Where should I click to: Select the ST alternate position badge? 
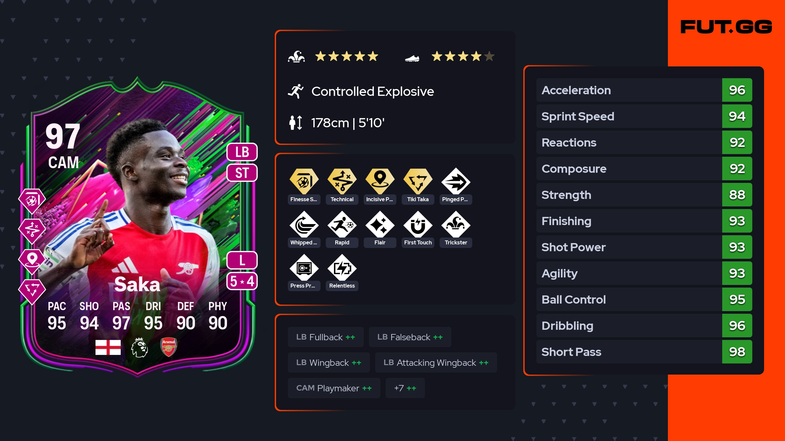(x=242, y=173)
